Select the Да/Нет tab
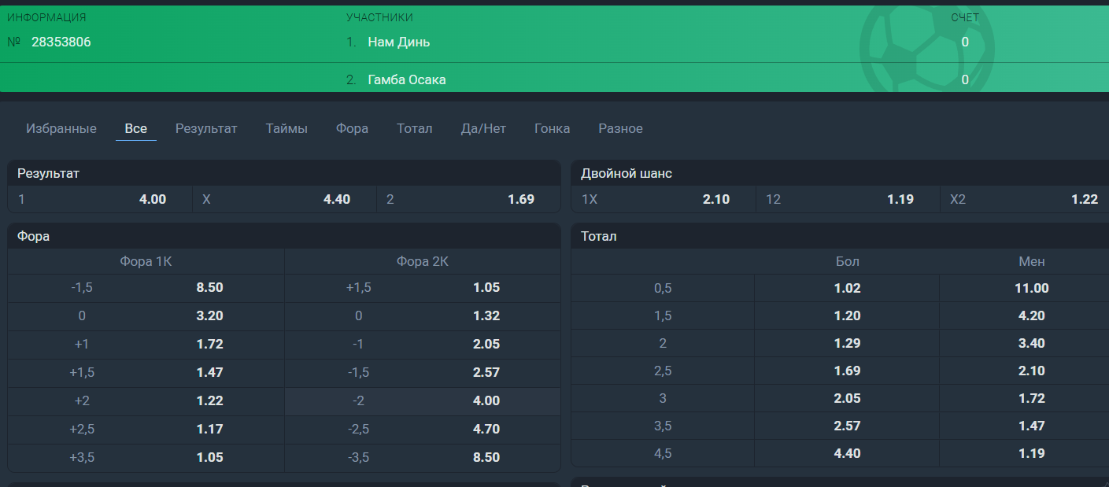Image resolution: width=1109 pixels, height=487 pixels. pyautogui.click(x=483, y=128)
